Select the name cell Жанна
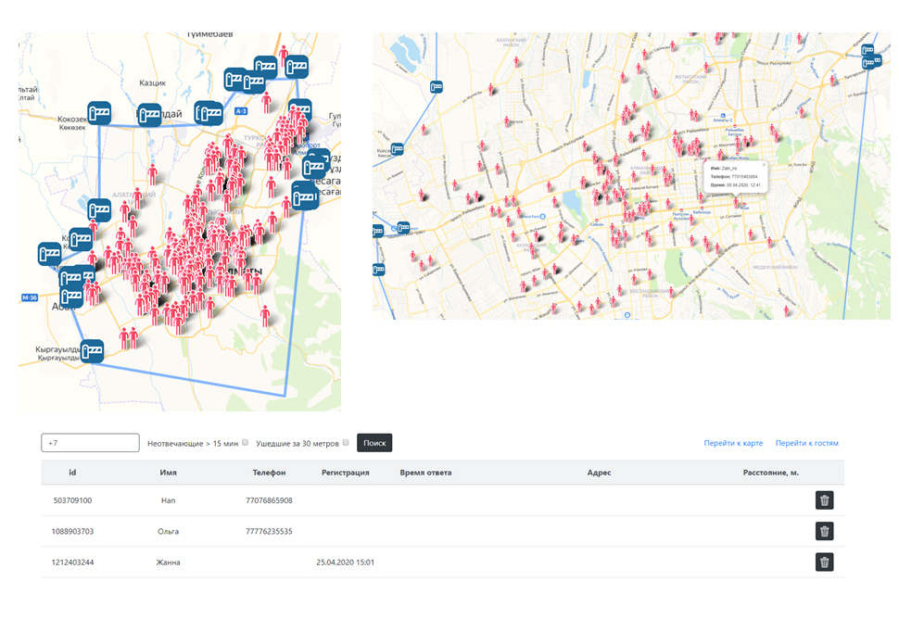899x619 pixels. [x=168, y=562]
